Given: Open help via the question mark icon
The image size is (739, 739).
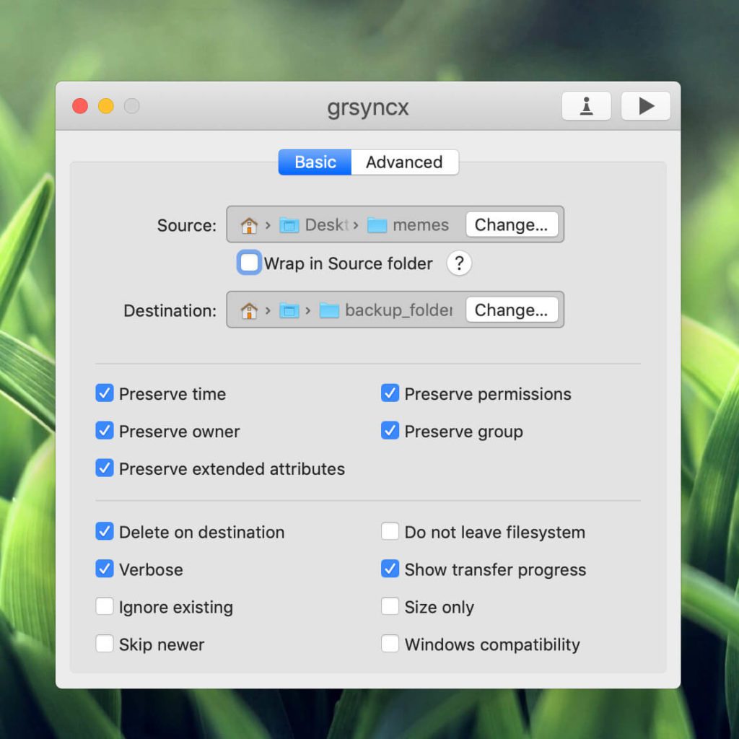Looking at the screenshot, I should pyautogui.click(x=458, y=263).
